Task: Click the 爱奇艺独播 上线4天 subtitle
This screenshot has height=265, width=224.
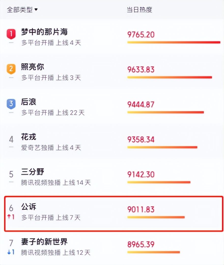Action: point(51,148)
